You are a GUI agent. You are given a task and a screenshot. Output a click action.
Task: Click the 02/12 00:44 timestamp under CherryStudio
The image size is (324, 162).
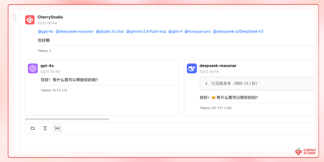(47, 23)
